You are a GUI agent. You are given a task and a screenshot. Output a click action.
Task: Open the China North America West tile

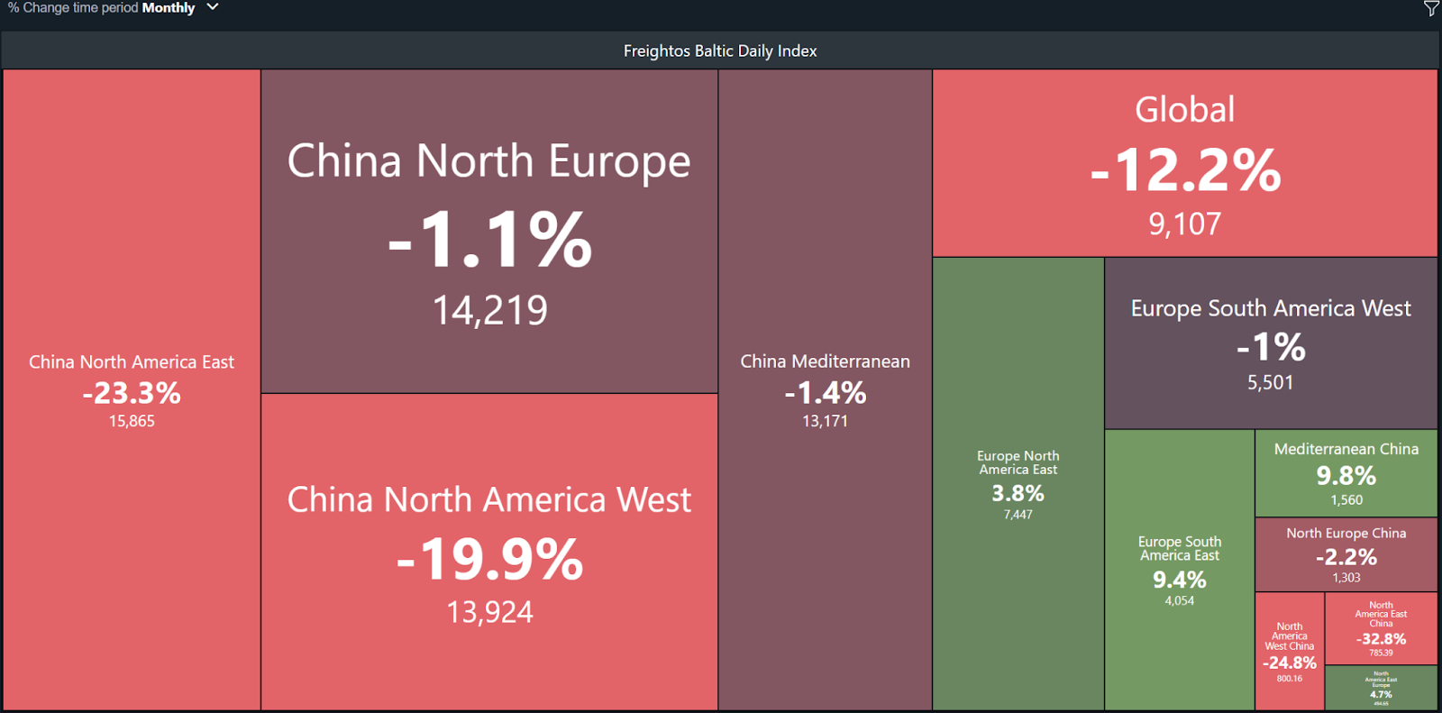point(489,552)
